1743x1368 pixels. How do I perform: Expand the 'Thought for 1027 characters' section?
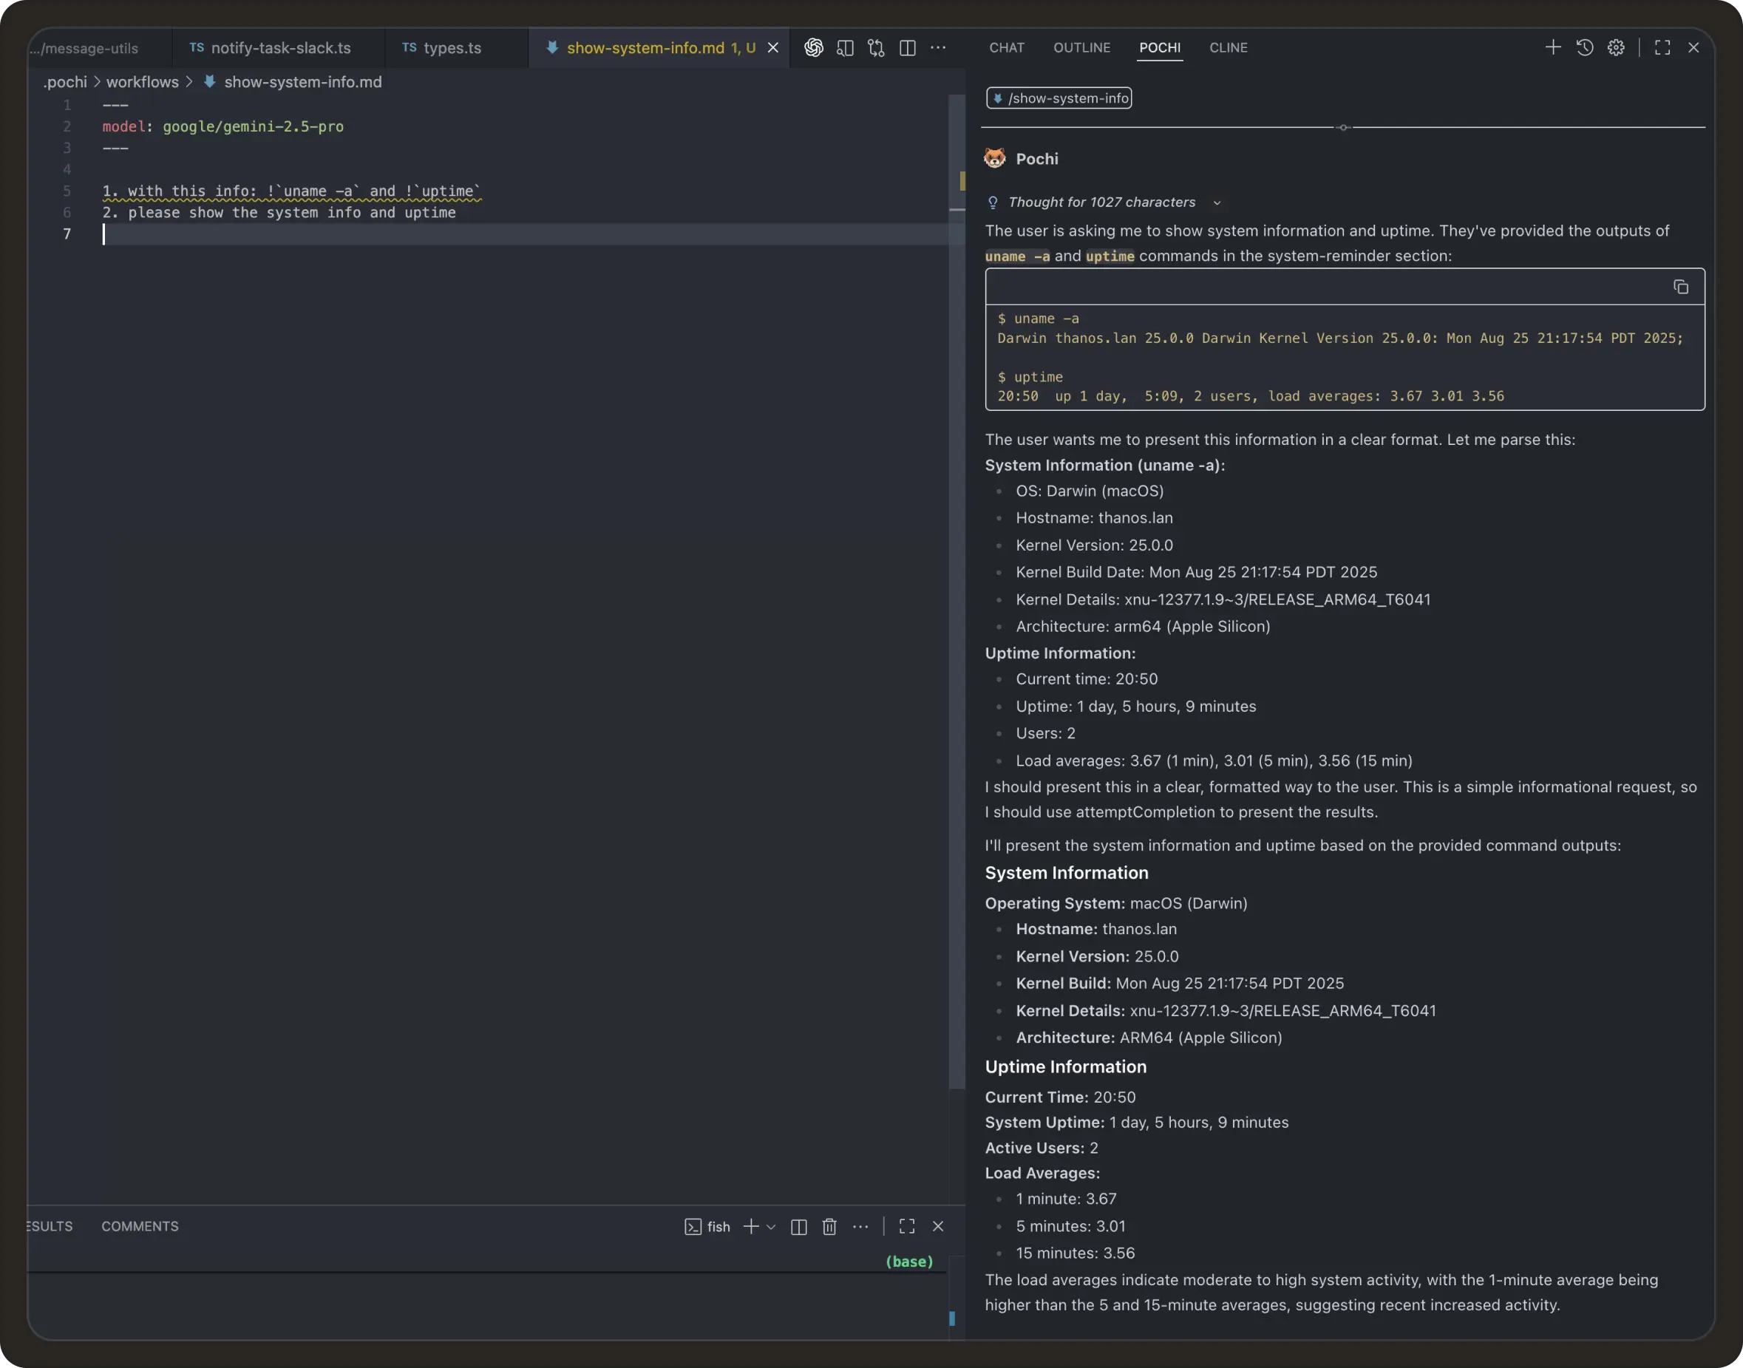click(x=1217, y=203)
